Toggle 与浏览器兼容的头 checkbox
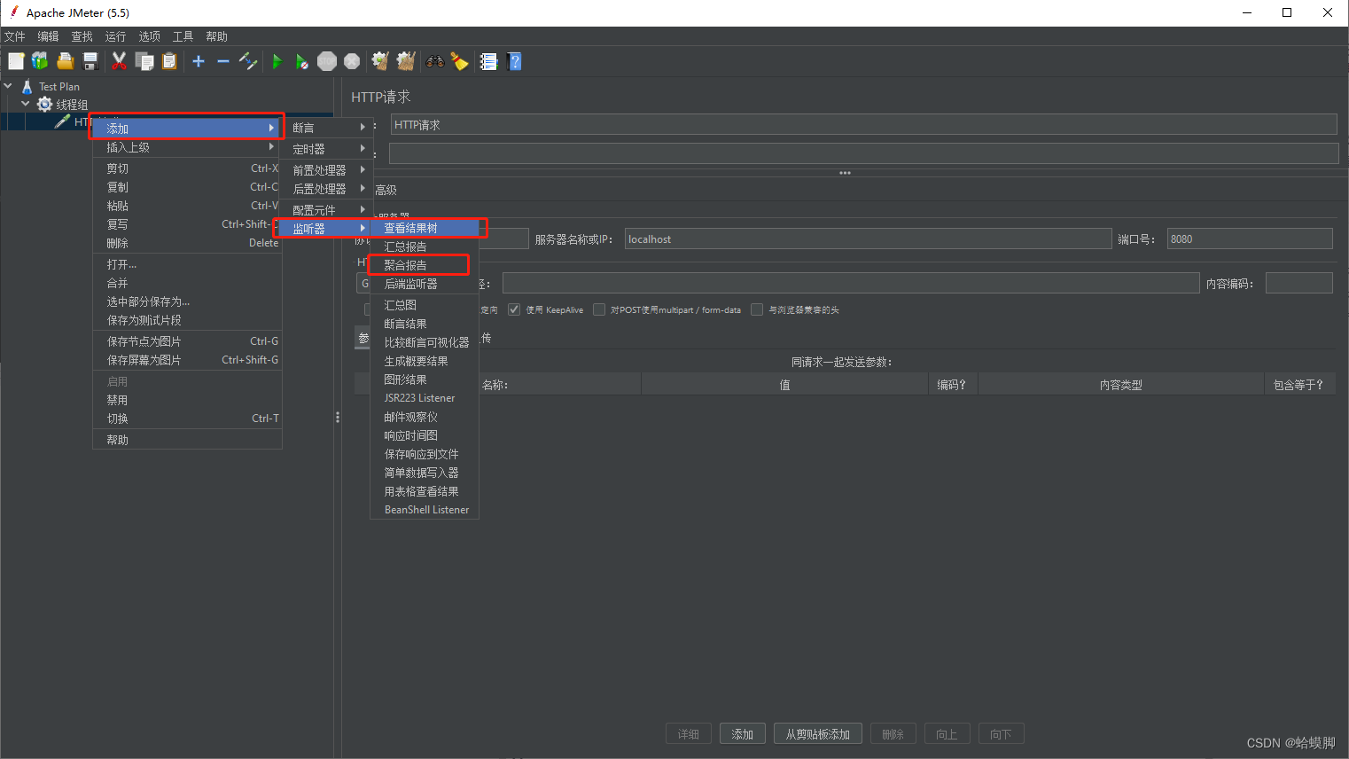Viewport: 1349px width, 759px height. 757,309
